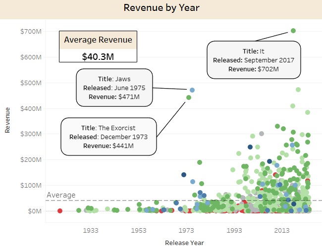
Task: Select the Jaws annotation callout
Action: (x=114, y=87)
